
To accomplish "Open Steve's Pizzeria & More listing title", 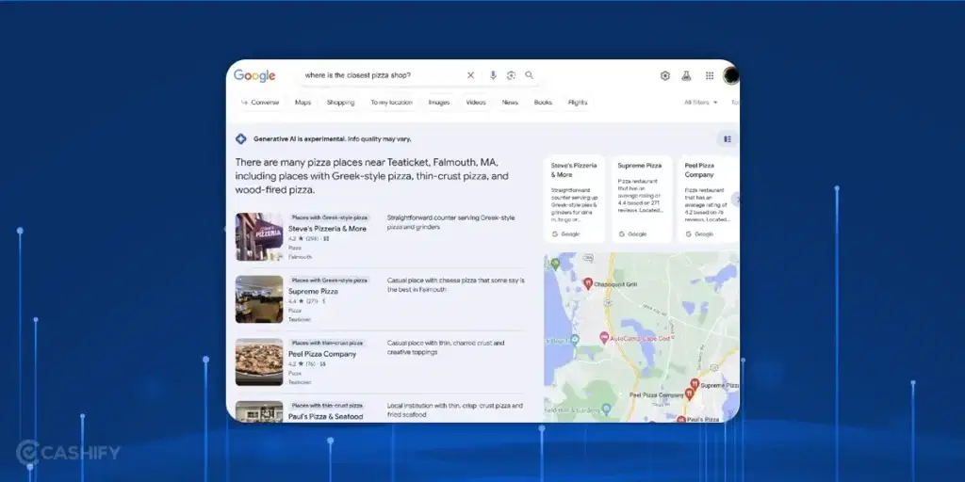I will [327, 229].
